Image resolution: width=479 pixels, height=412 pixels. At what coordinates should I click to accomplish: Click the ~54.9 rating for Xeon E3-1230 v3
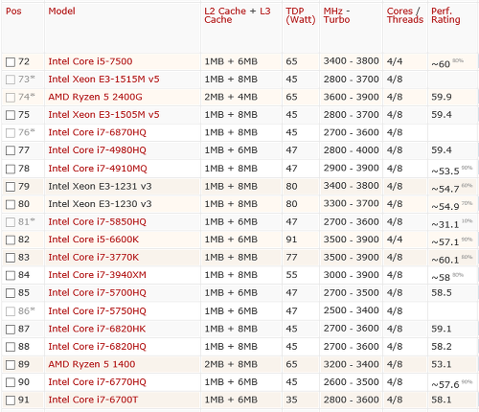(445, 207)
